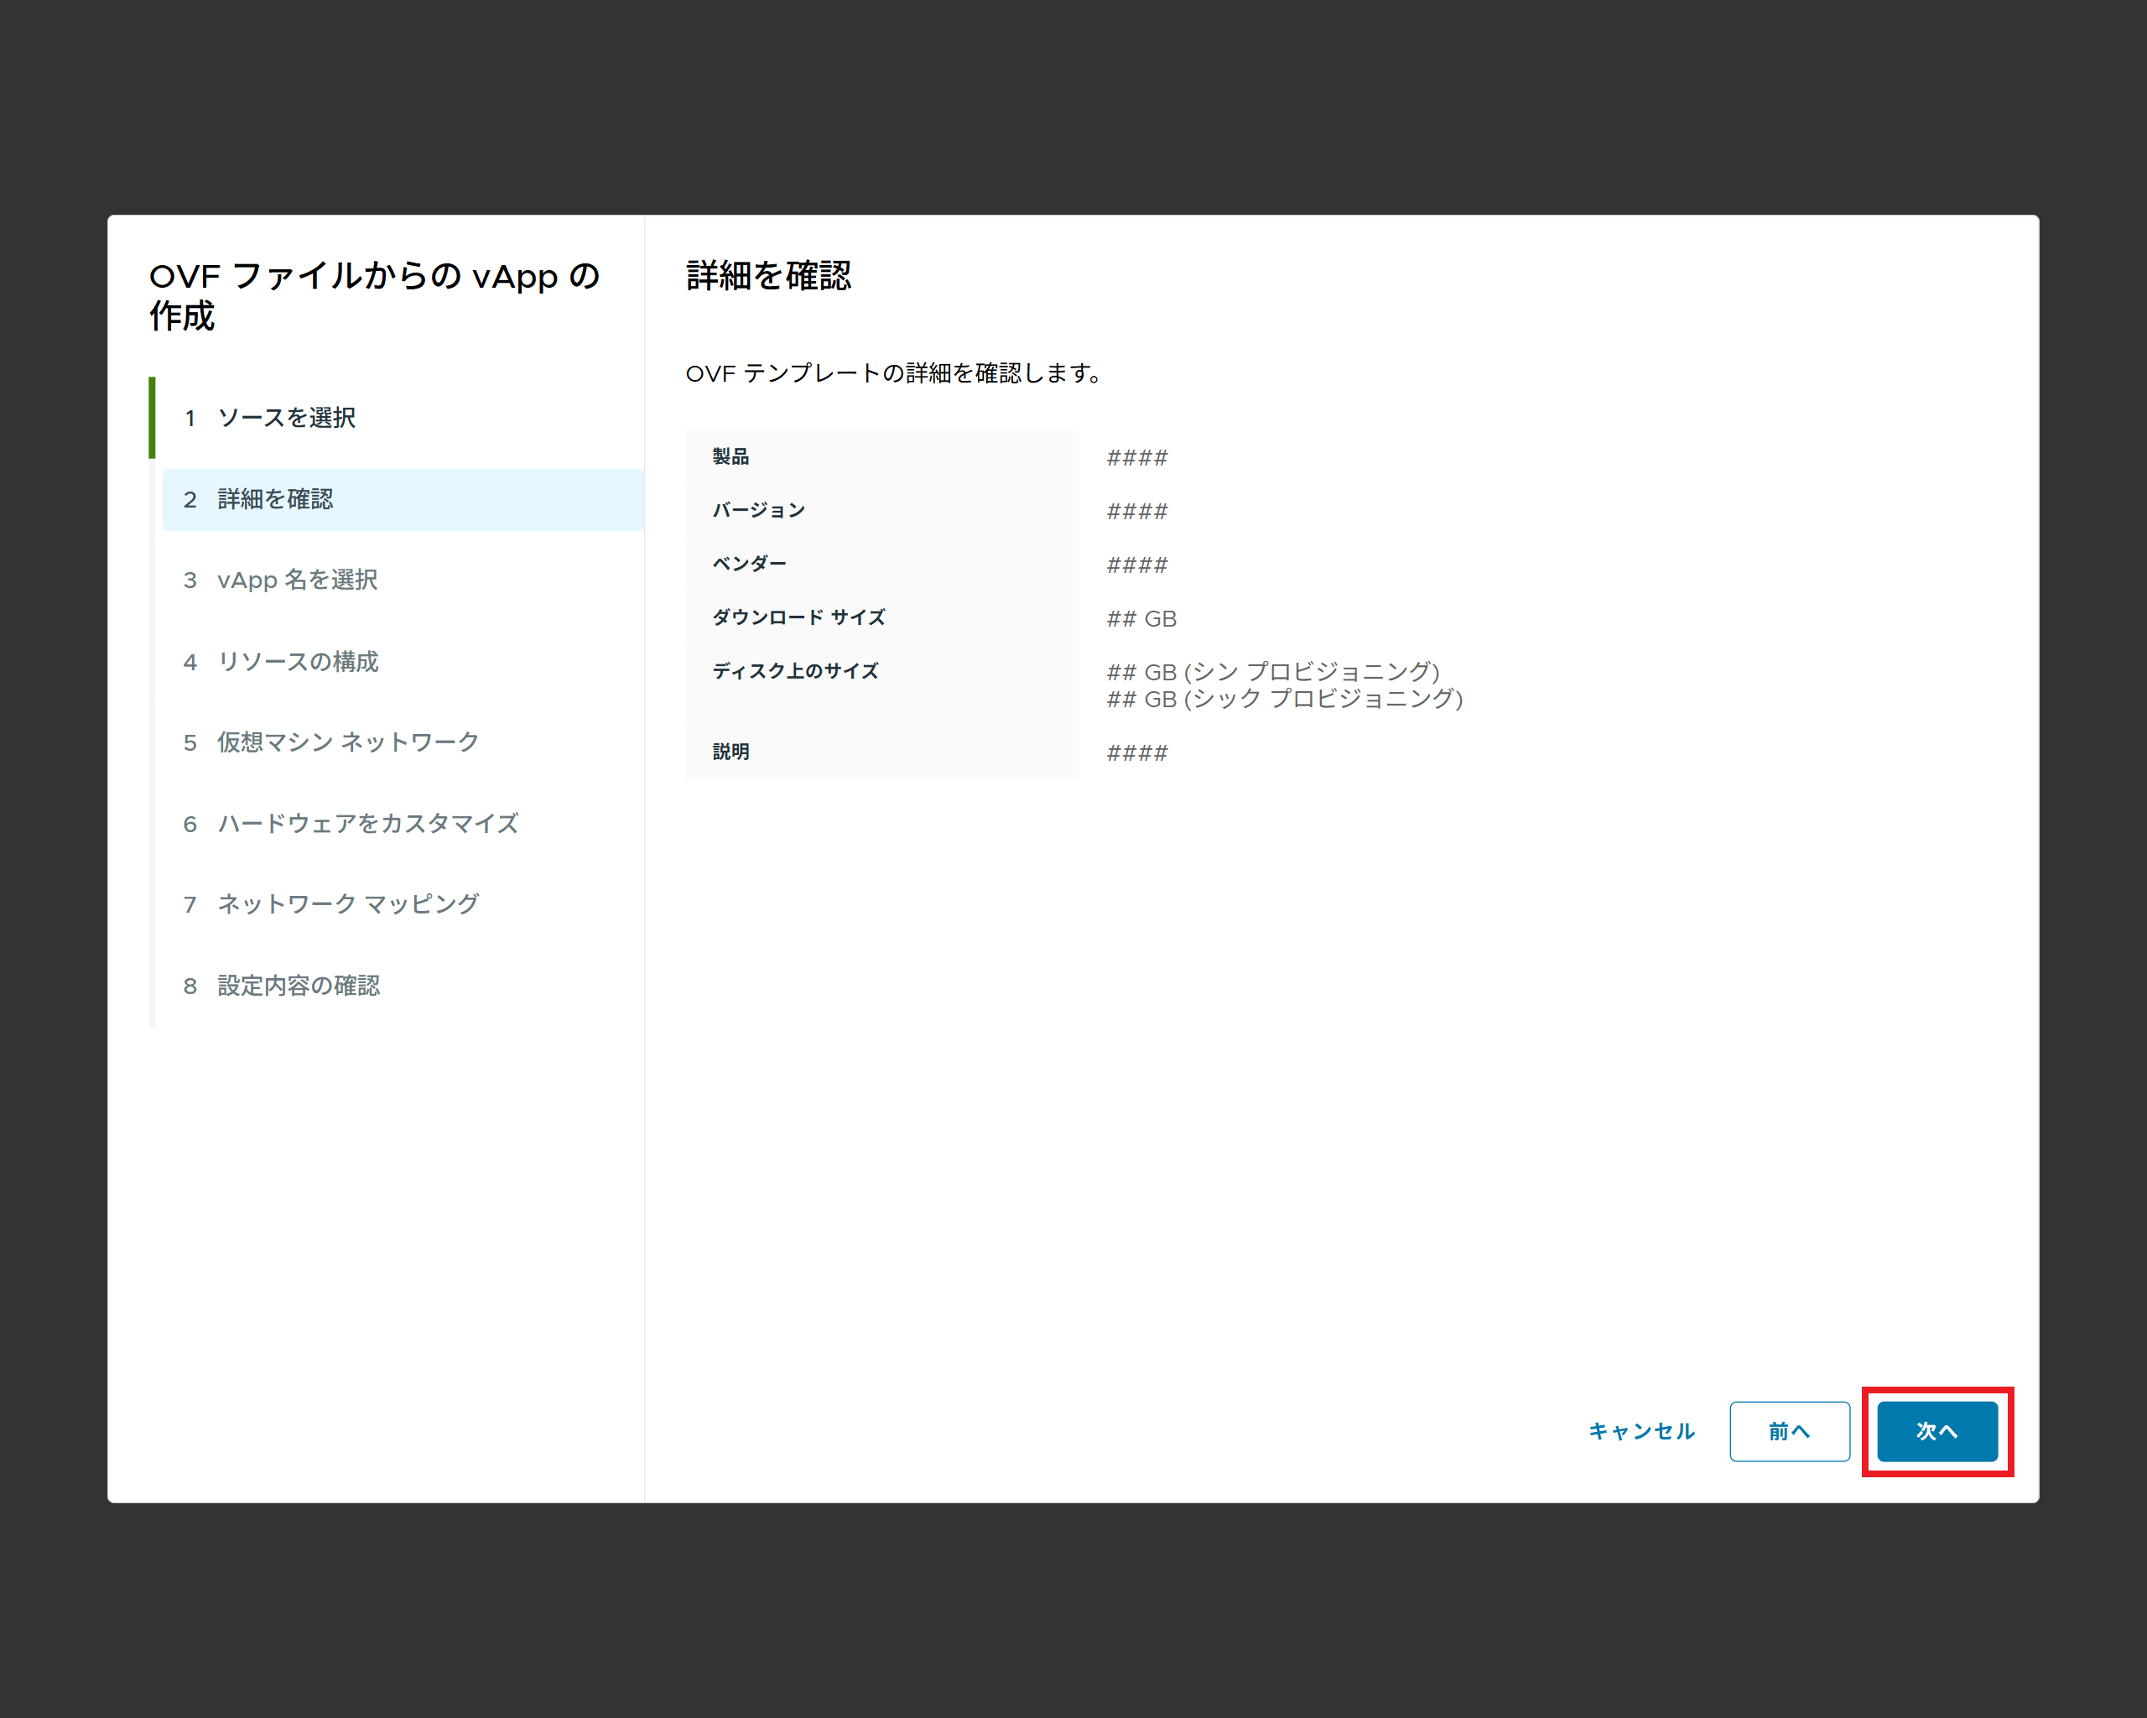Click the ベンダー row label
This screenshot has width=2147, height=1718.
(749, 564)
